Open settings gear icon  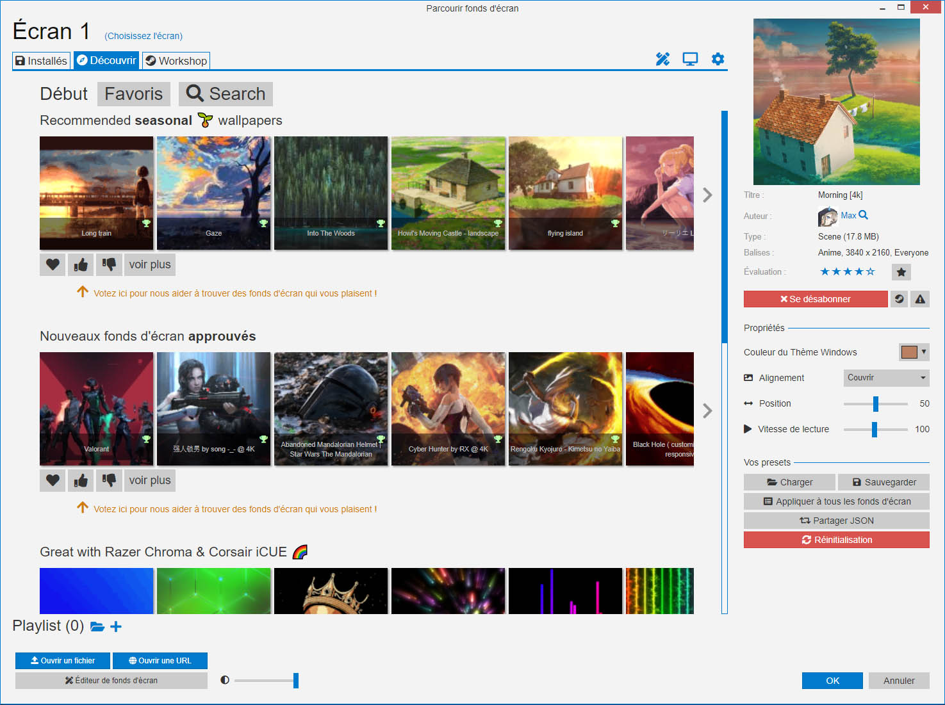pos(718,60)
